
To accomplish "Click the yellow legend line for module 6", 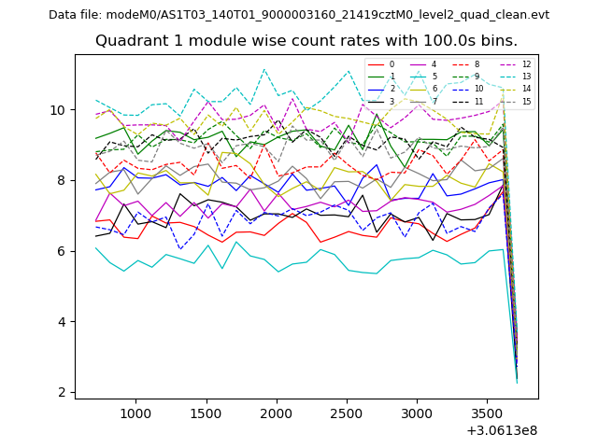I will point(418,89).
